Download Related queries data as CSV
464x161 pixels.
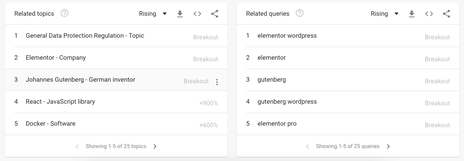(x=411, y=14)
